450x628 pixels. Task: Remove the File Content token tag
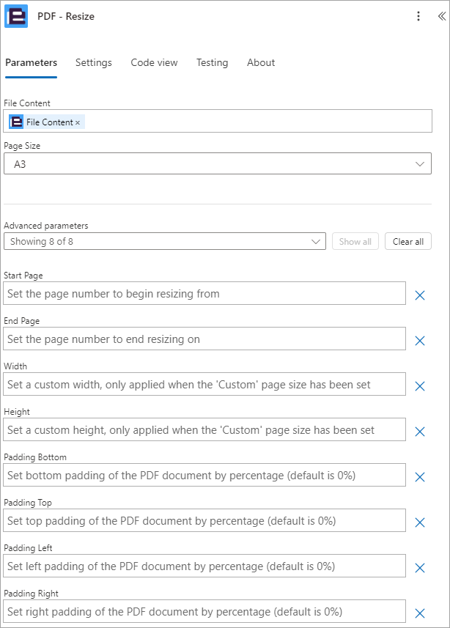(78, 122)
